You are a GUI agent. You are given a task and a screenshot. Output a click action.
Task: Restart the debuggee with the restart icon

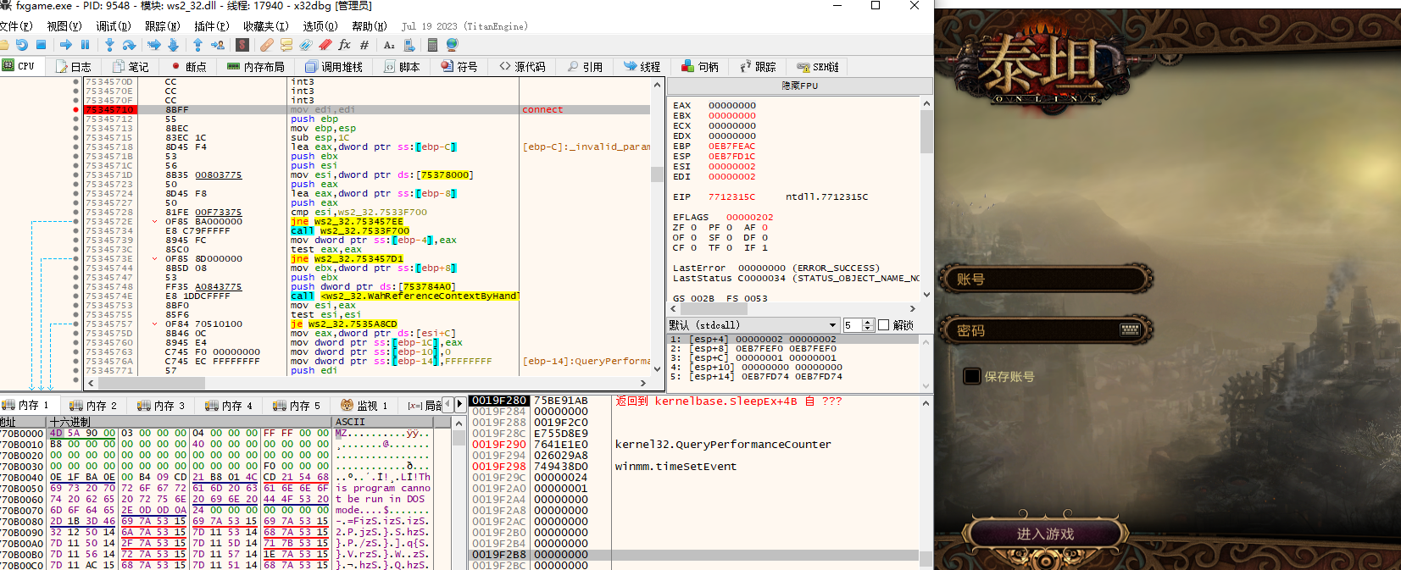[x=22, y=45]
